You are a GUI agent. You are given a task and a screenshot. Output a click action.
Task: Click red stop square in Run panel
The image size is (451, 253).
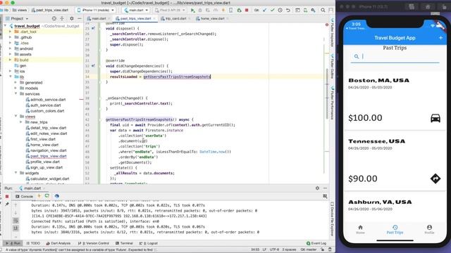[7, 197]
